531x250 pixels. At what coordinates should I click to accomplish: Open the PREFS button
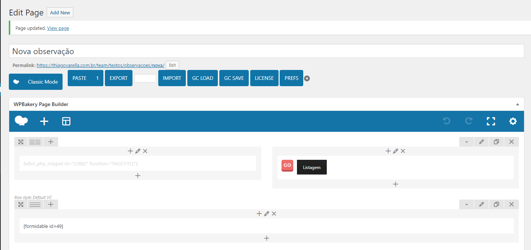point(291,78)
